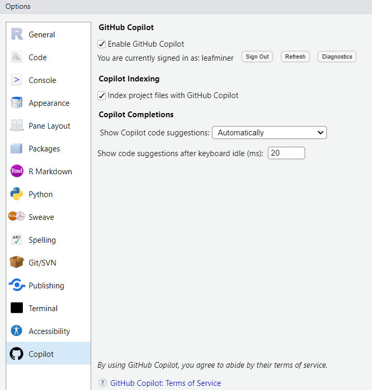Viewport: 372px width, 390px height.
Task: Switch to the Spelling options tab
Action: click(x=42, y=240)
